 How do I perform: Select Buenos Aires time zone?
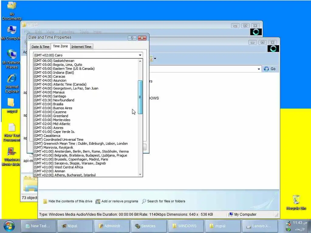click(x=86, y=108)
